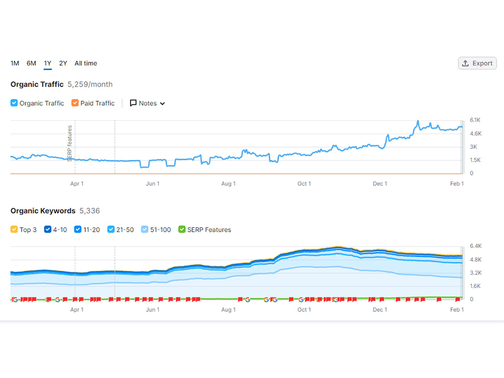Select the All time range tab

tap(86, 64)
